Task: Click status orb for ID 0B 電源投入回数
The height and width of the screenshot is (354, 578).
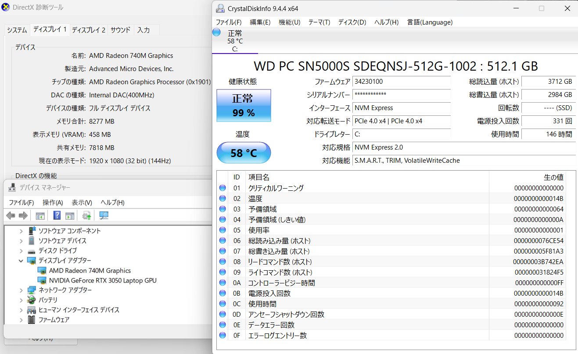Action: point(223,293)
